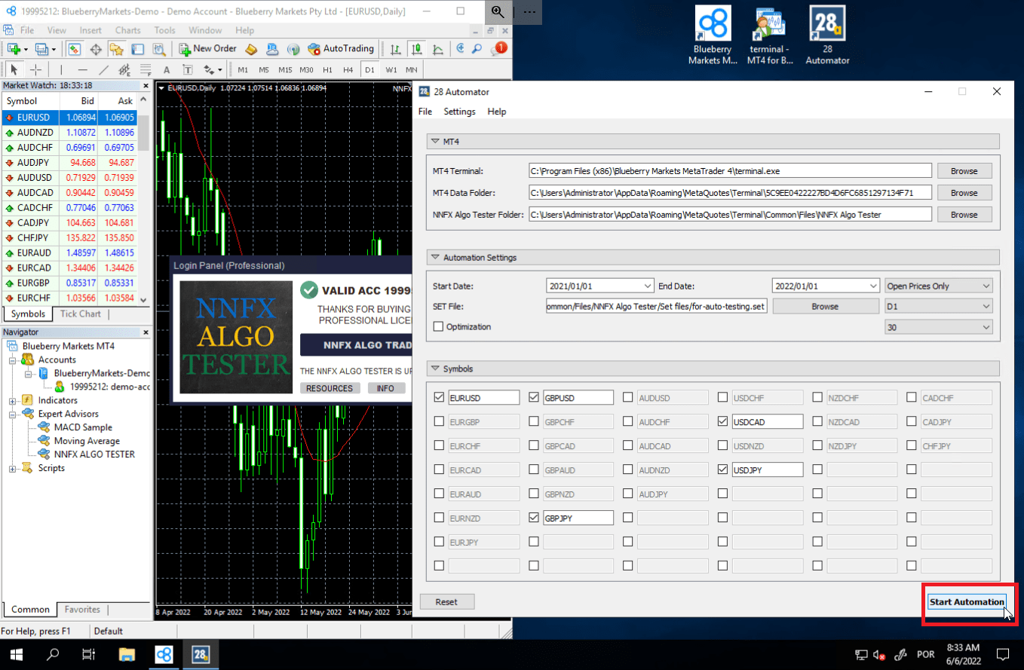Open New Chart tool in MT4 toolbar

tap(13, 49)
